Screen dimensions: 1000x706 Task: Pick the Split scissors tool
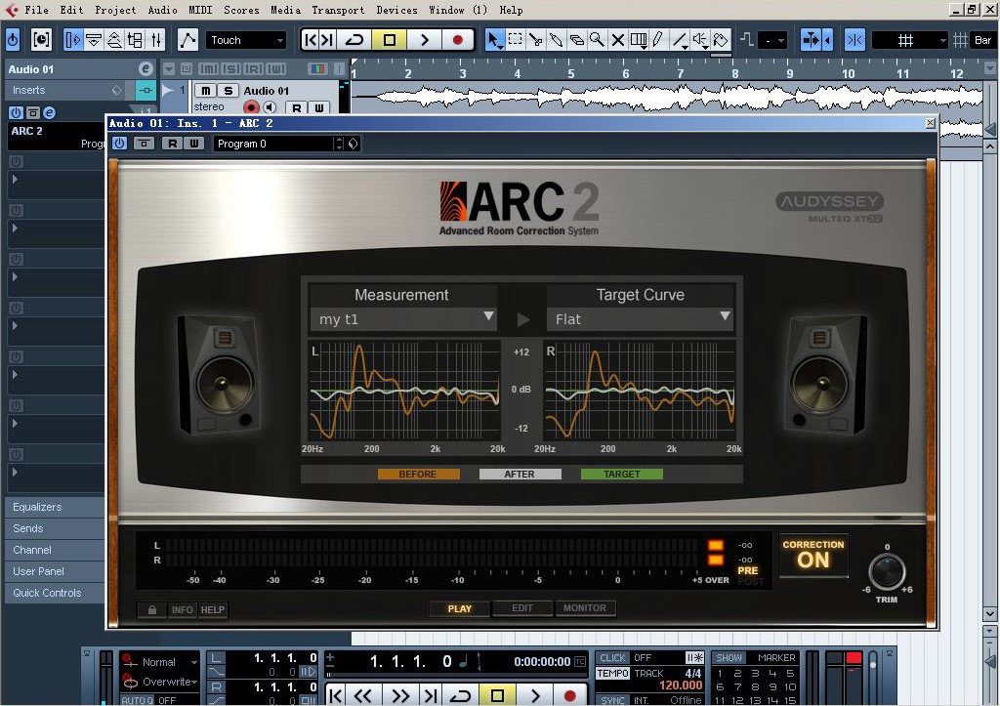tap(536, 39)
